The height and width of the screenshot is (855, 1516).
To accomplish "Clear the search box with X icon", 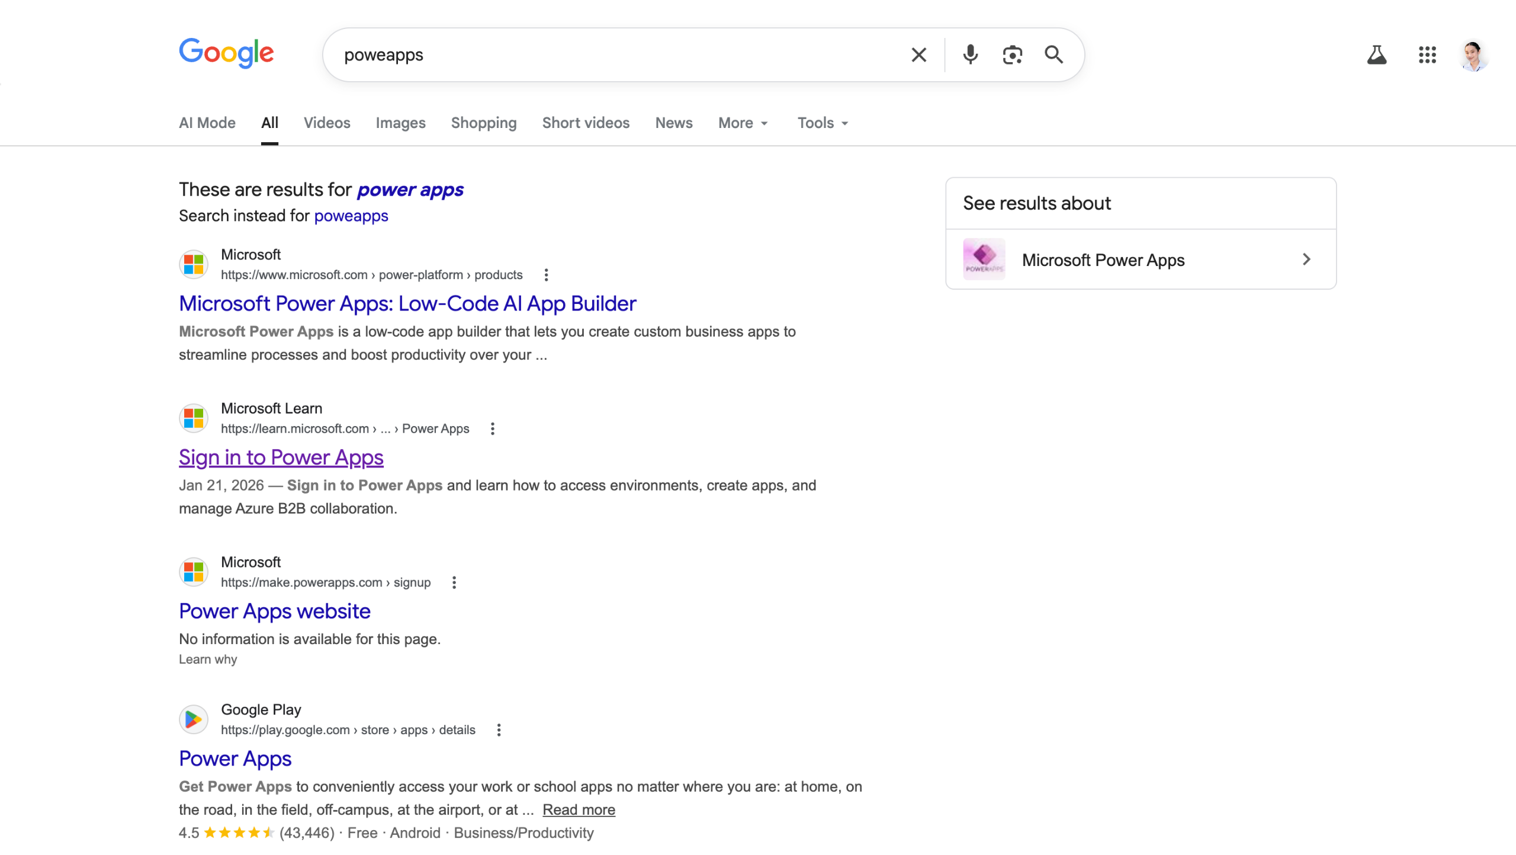I will coord(918,55).
